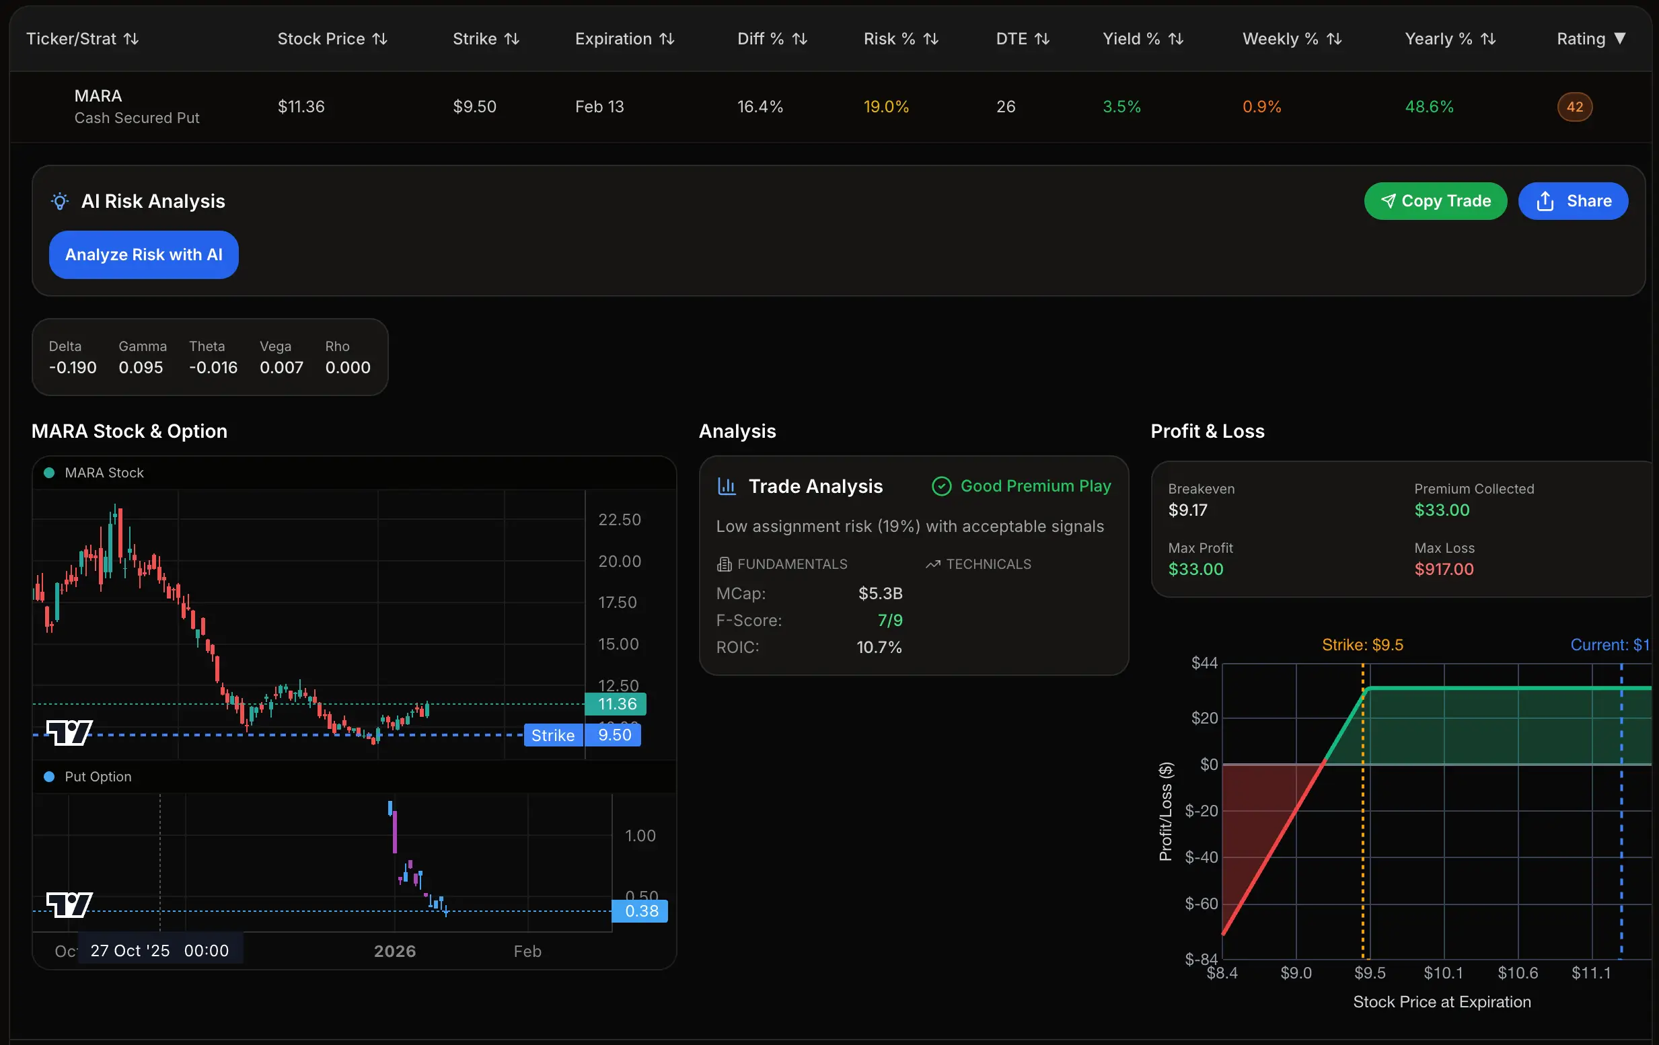Image resolution: width=1659 pixels, height=1045 pixels.
Task: Click the AI Risk Analysis lightbulb icon
Action: point(60,201)
